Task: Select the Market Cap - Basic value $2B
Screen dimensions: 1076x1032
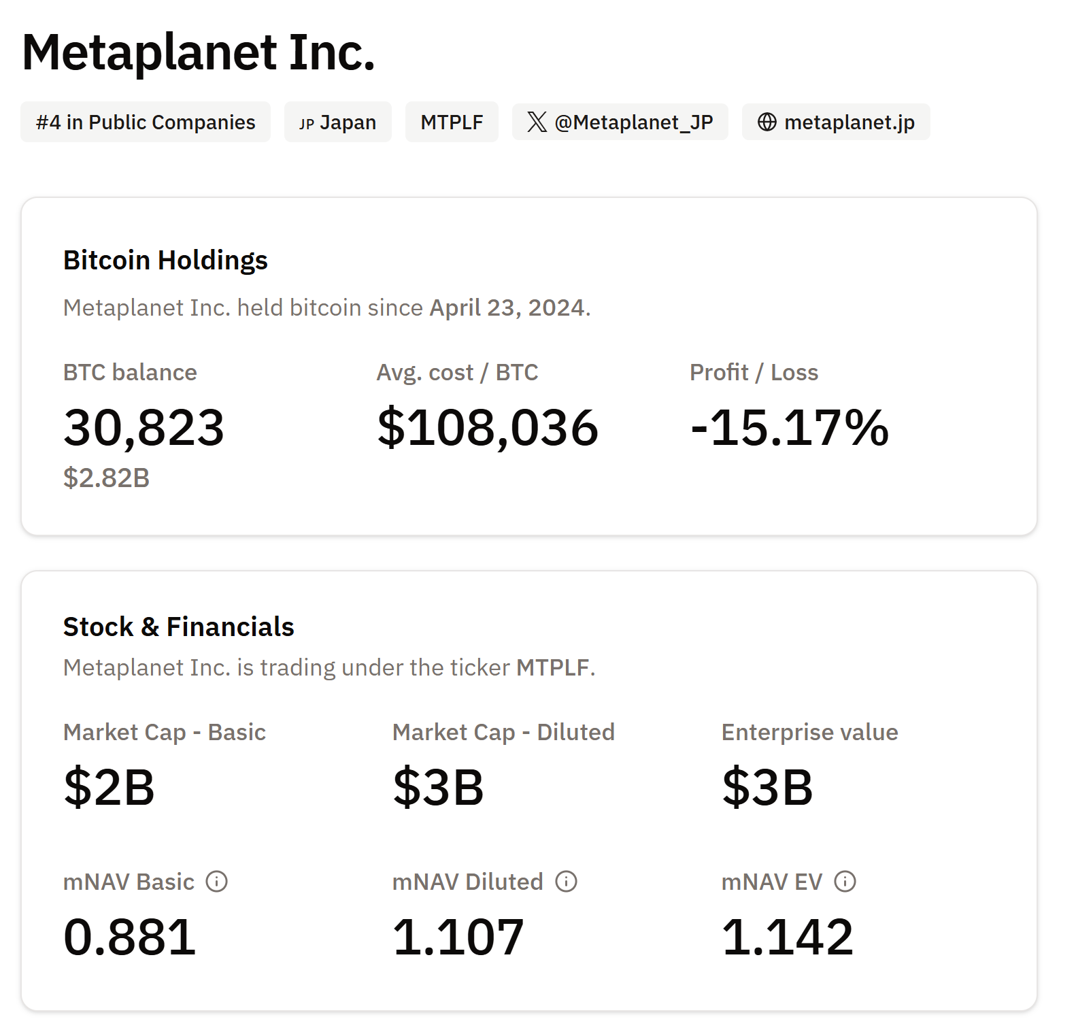Action: click(x=110, y=788)
